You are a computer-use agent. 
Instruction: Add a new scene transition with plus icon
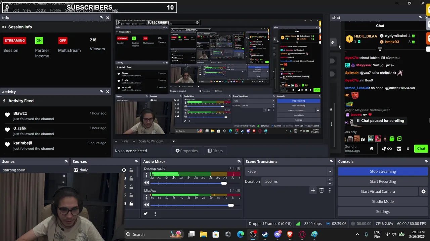pos(313,190)
